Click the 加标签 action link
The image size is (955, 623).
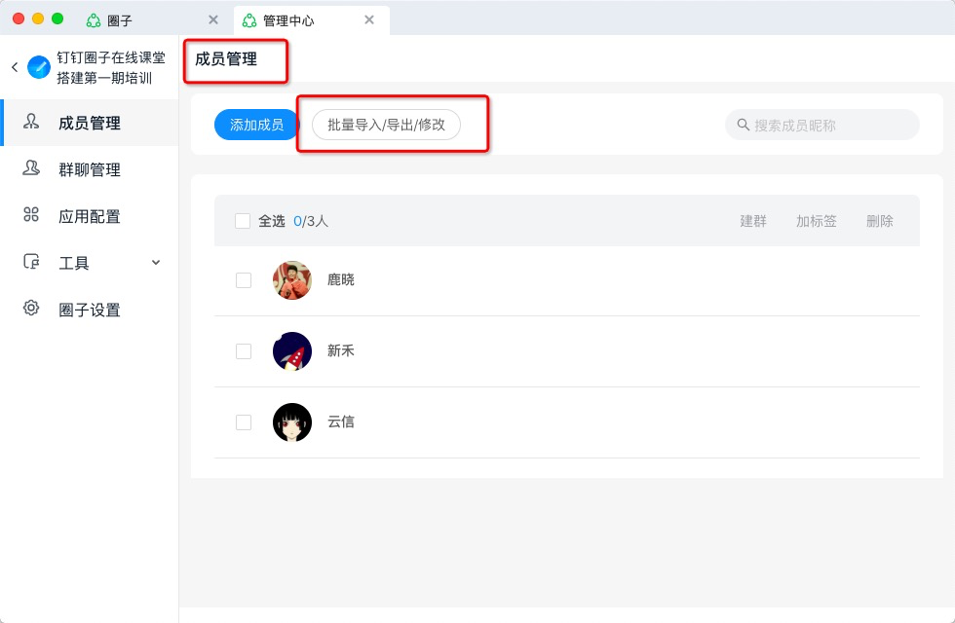point(817,221)
